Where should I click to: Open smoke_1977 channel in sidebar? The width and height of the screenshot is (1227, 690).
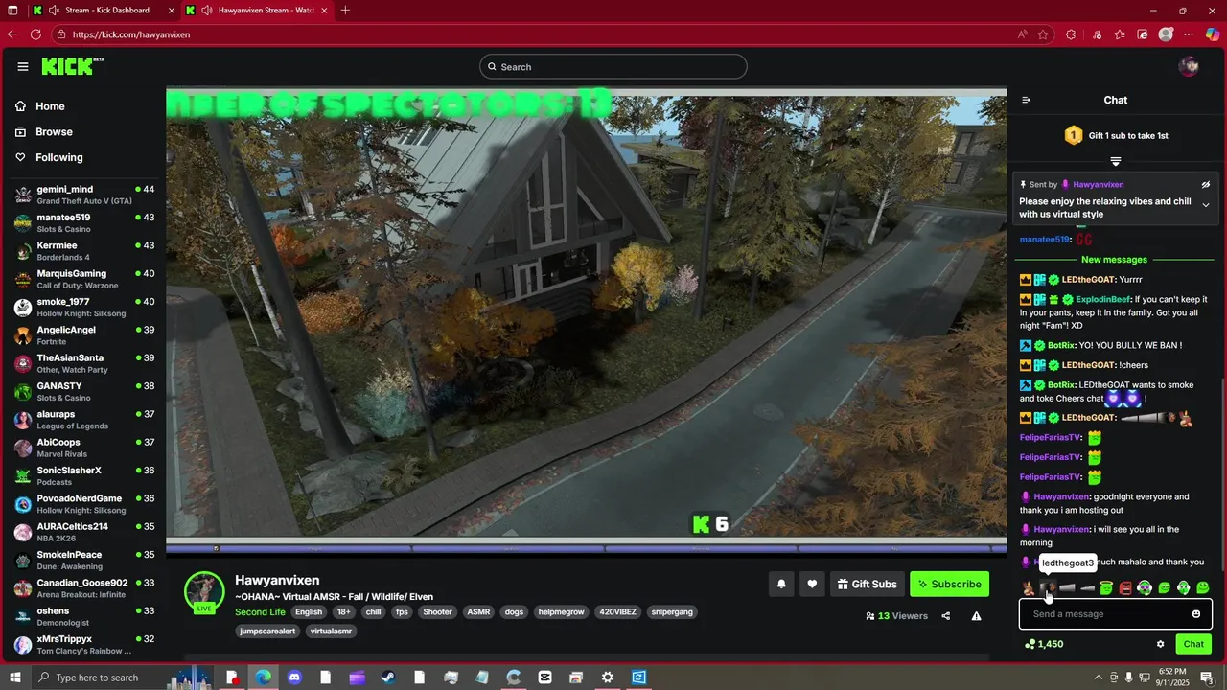coord(84,307)
